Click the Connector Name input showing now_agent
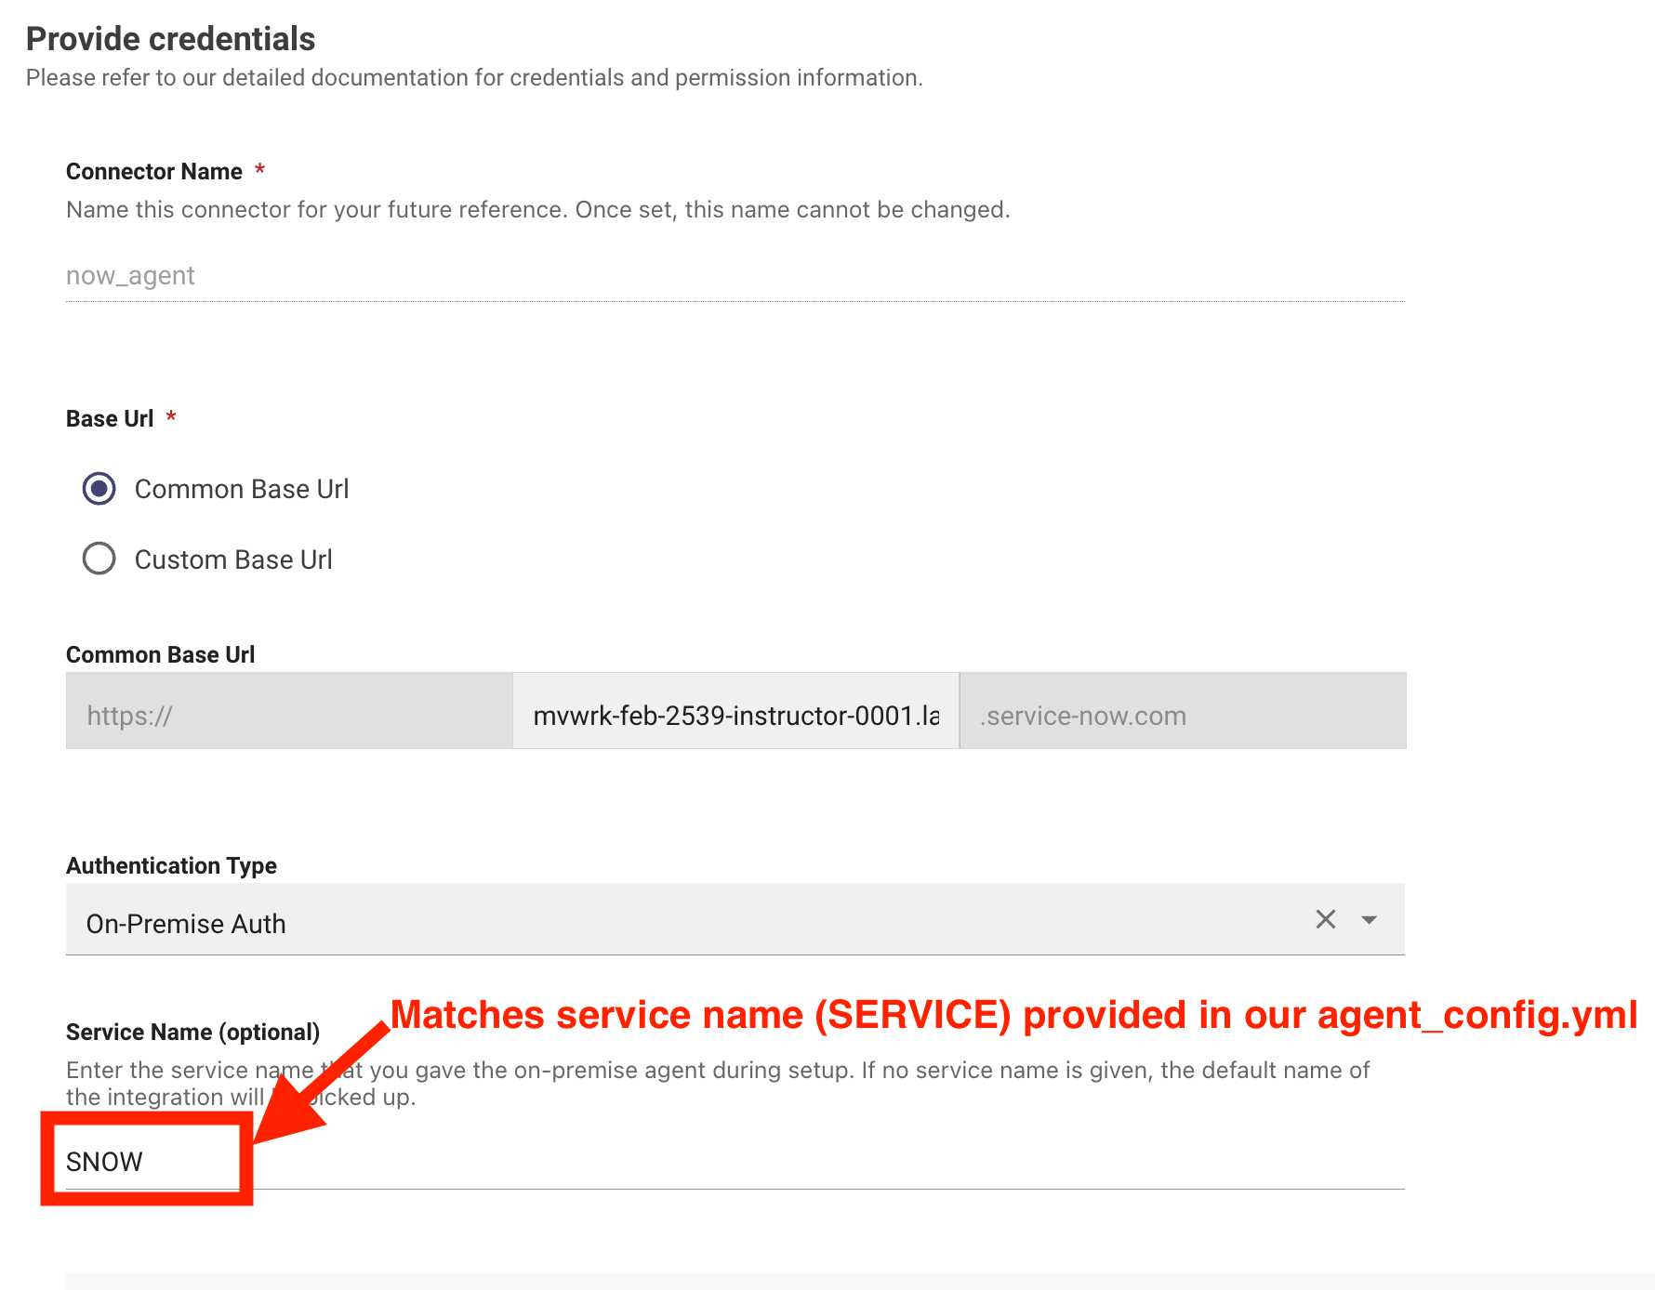1655x1290 pixels. [372, 275]
